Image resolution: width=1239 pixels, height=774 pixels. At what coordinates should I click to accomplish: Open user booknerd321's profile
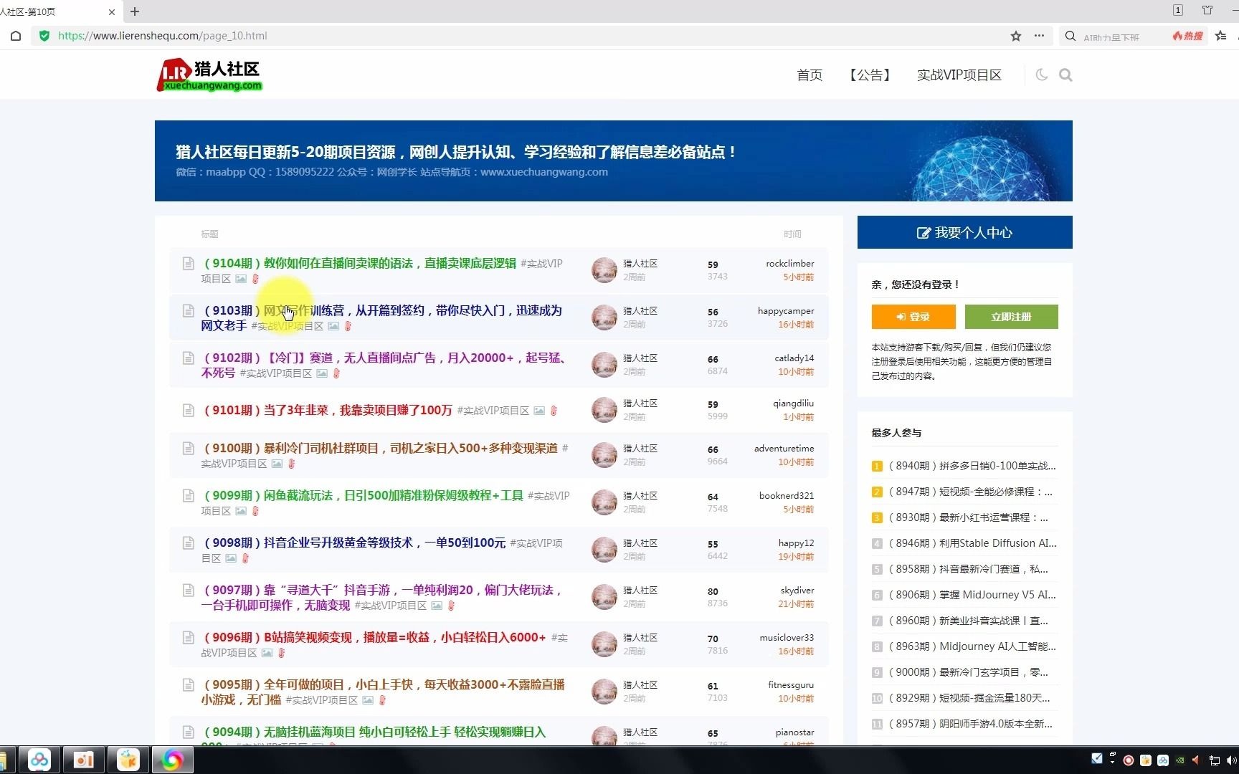787,495
